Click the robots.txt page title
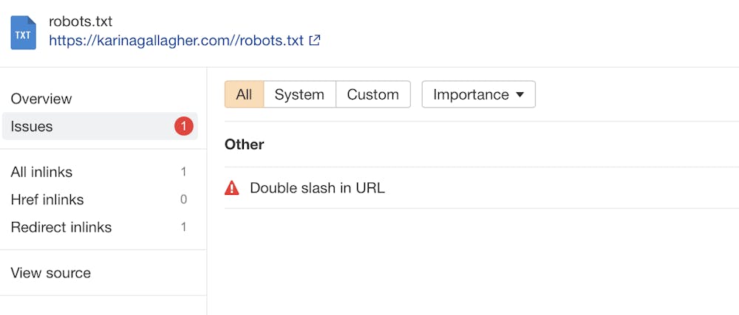 (81, 21)
